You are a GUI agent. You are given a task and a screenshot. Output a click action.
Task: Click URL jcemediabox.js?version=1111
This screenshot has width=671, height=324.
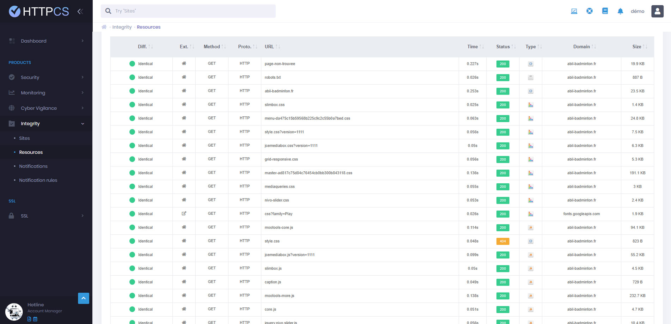click(x=290, y=255)
